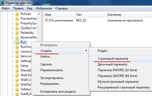
Task: Click the ShellSer folder icon
Action: (x=17, y=84)
